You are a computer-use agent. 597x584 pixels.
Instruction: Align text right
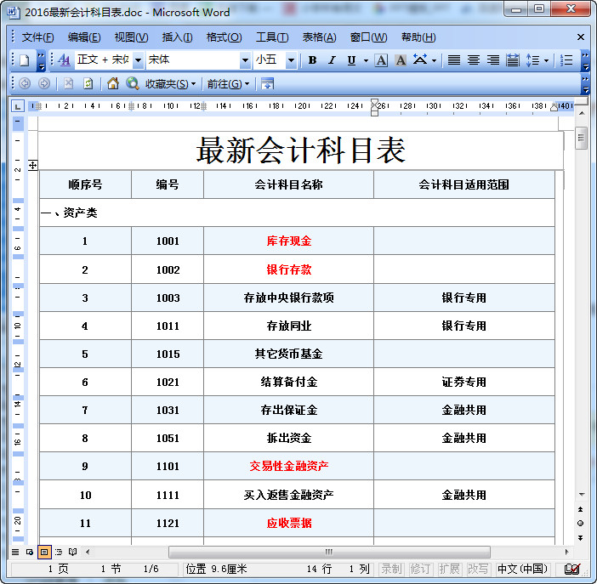point(493,60)
